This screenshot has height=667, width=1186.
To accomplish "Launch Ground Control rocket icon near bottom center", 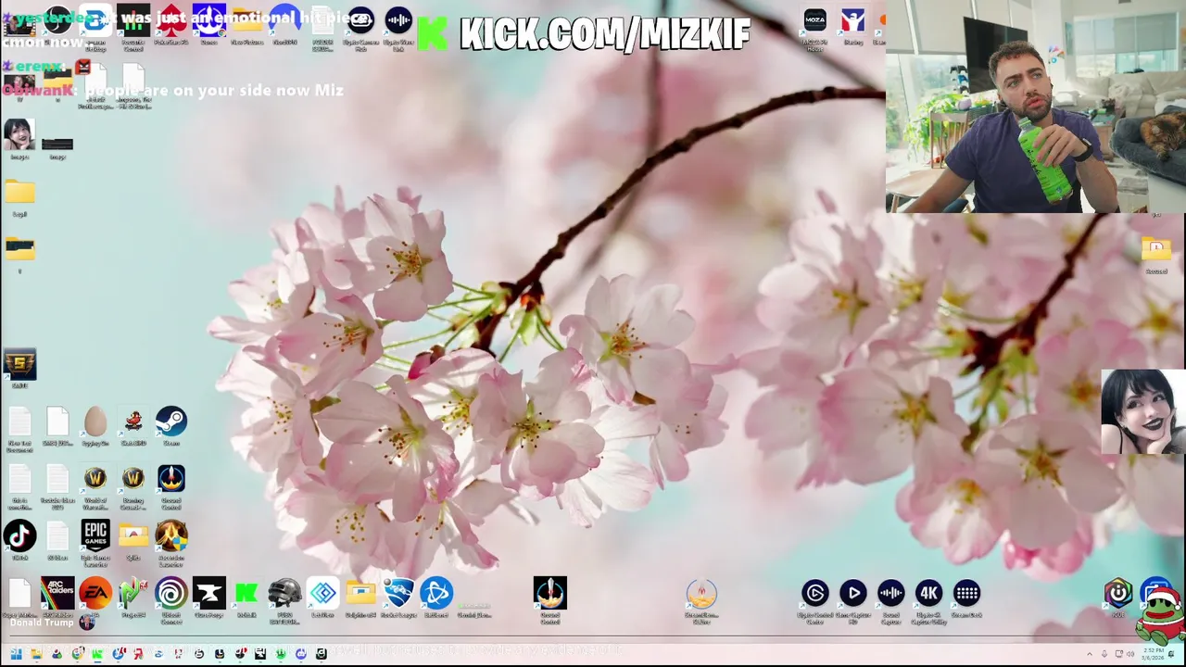I will click(x=549, y=593).
